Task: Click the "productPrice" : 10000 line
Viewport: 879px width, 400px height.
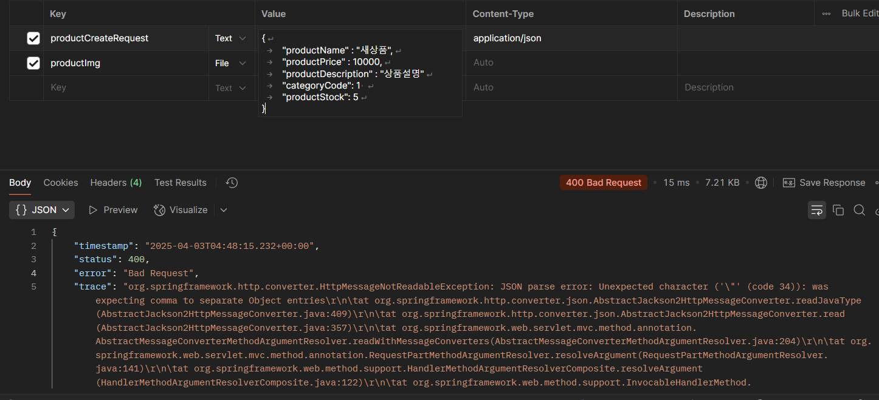Action: tap(332, 62)
